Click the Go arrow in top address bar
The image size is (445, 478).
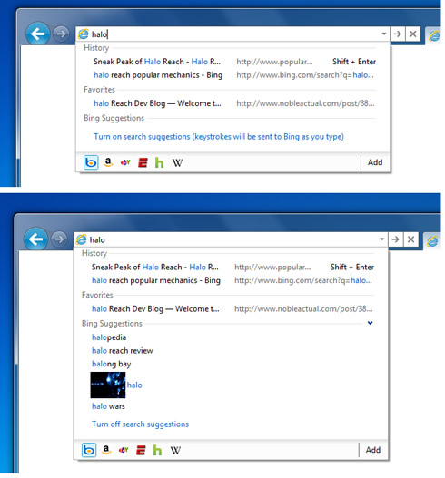click(398, 34)
